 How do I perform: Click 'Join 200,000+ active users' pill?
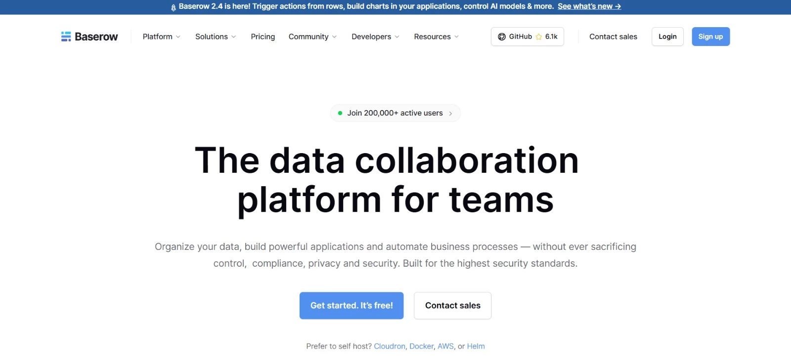[x=395, y=113]
